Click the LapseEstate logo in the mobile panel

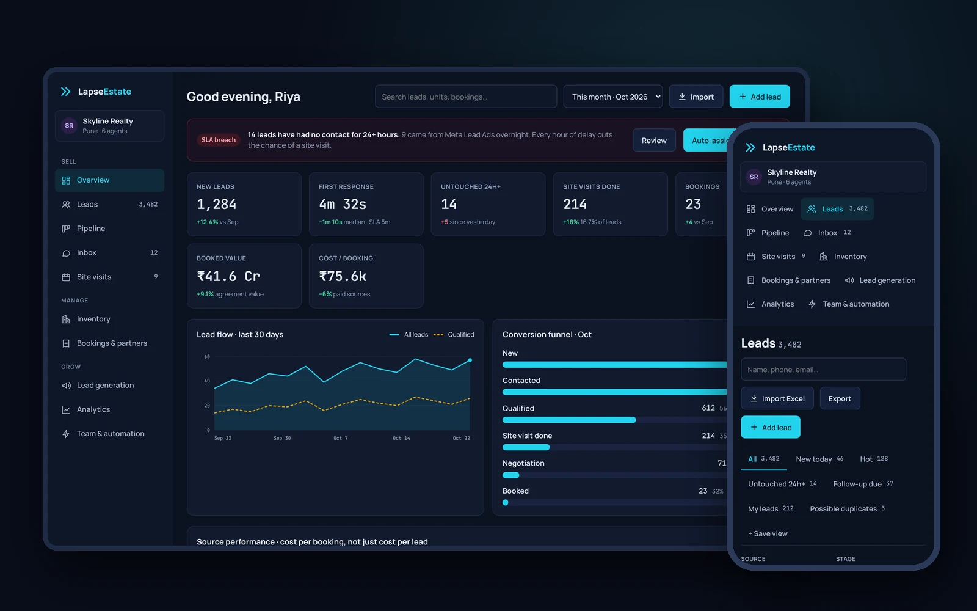click(x=780, y=147)
